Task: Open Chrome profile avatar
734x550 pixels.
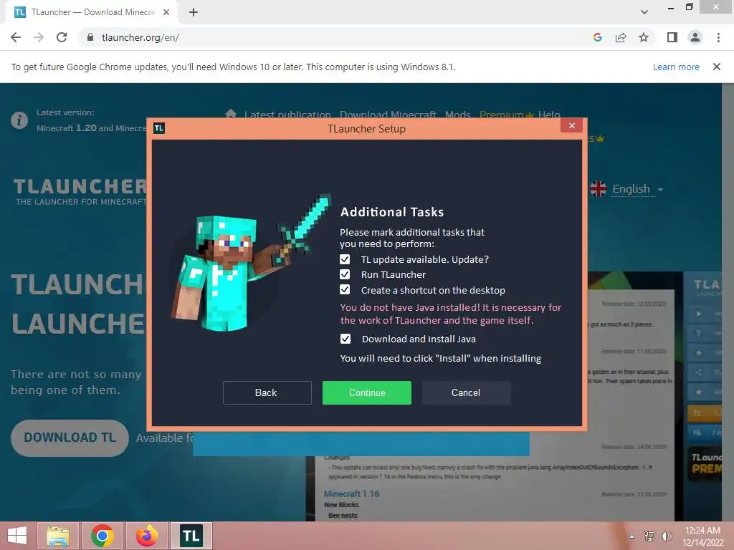Action: (695, 37)
